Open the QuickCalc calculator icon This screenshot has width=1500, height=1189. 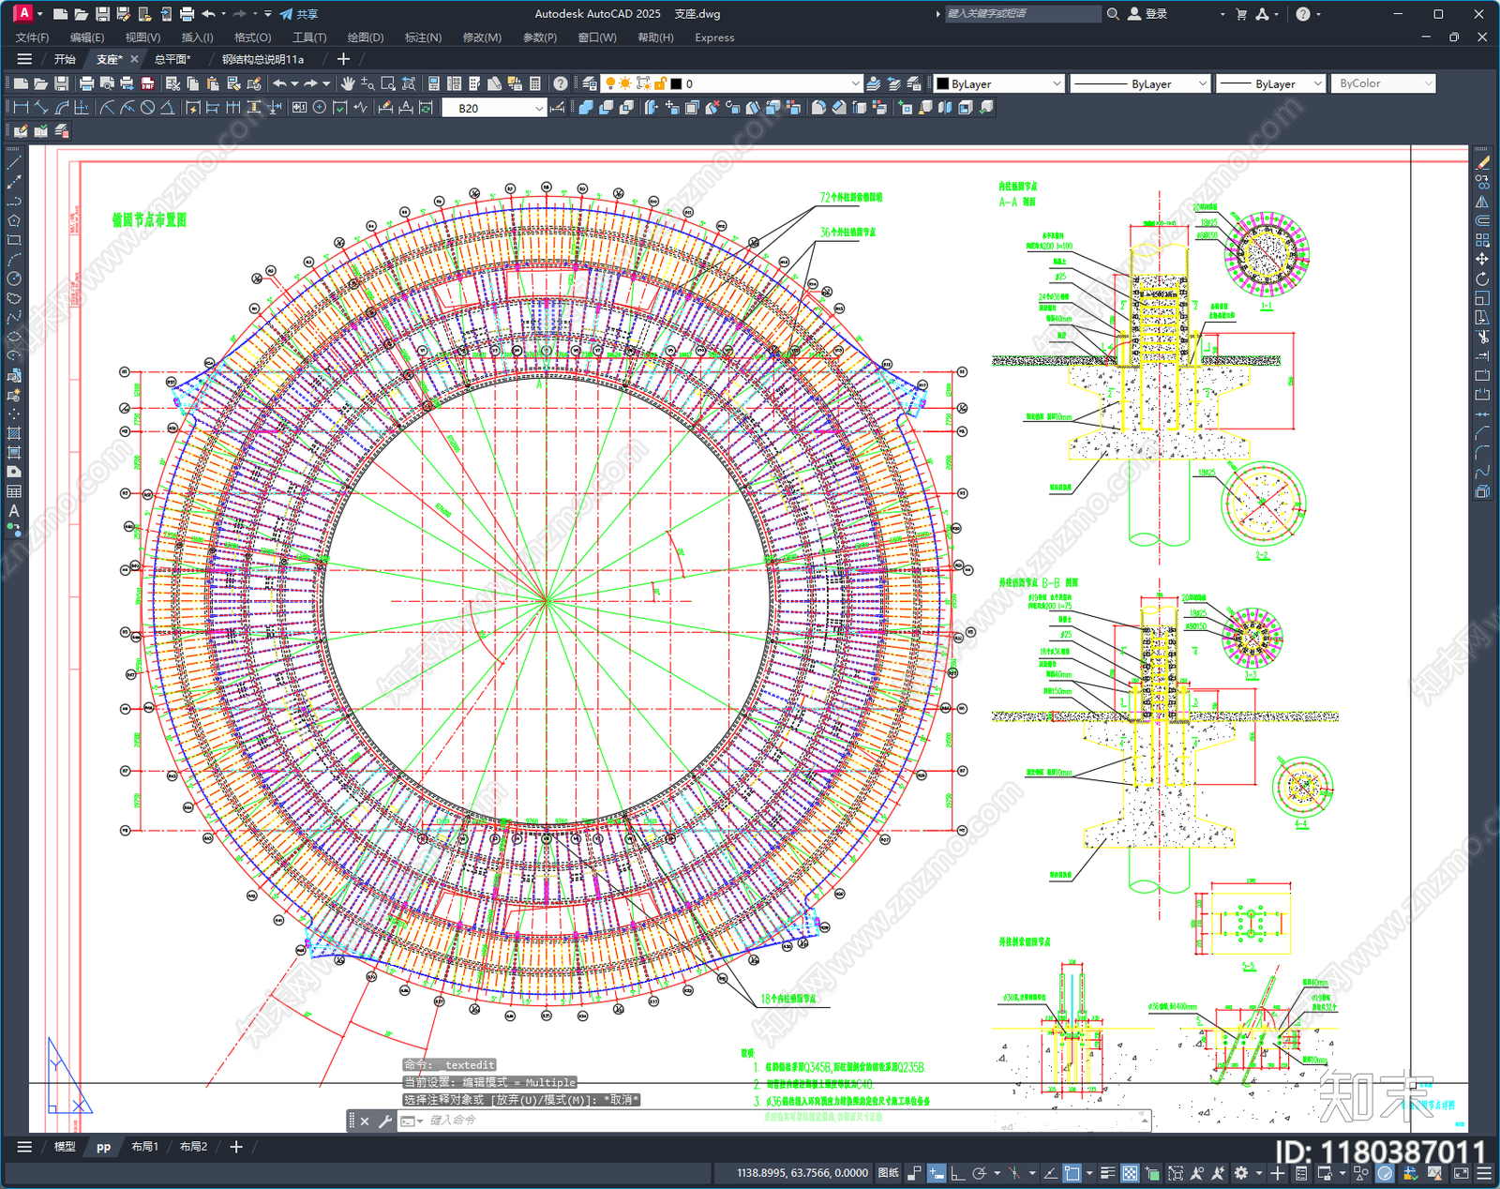535,83
